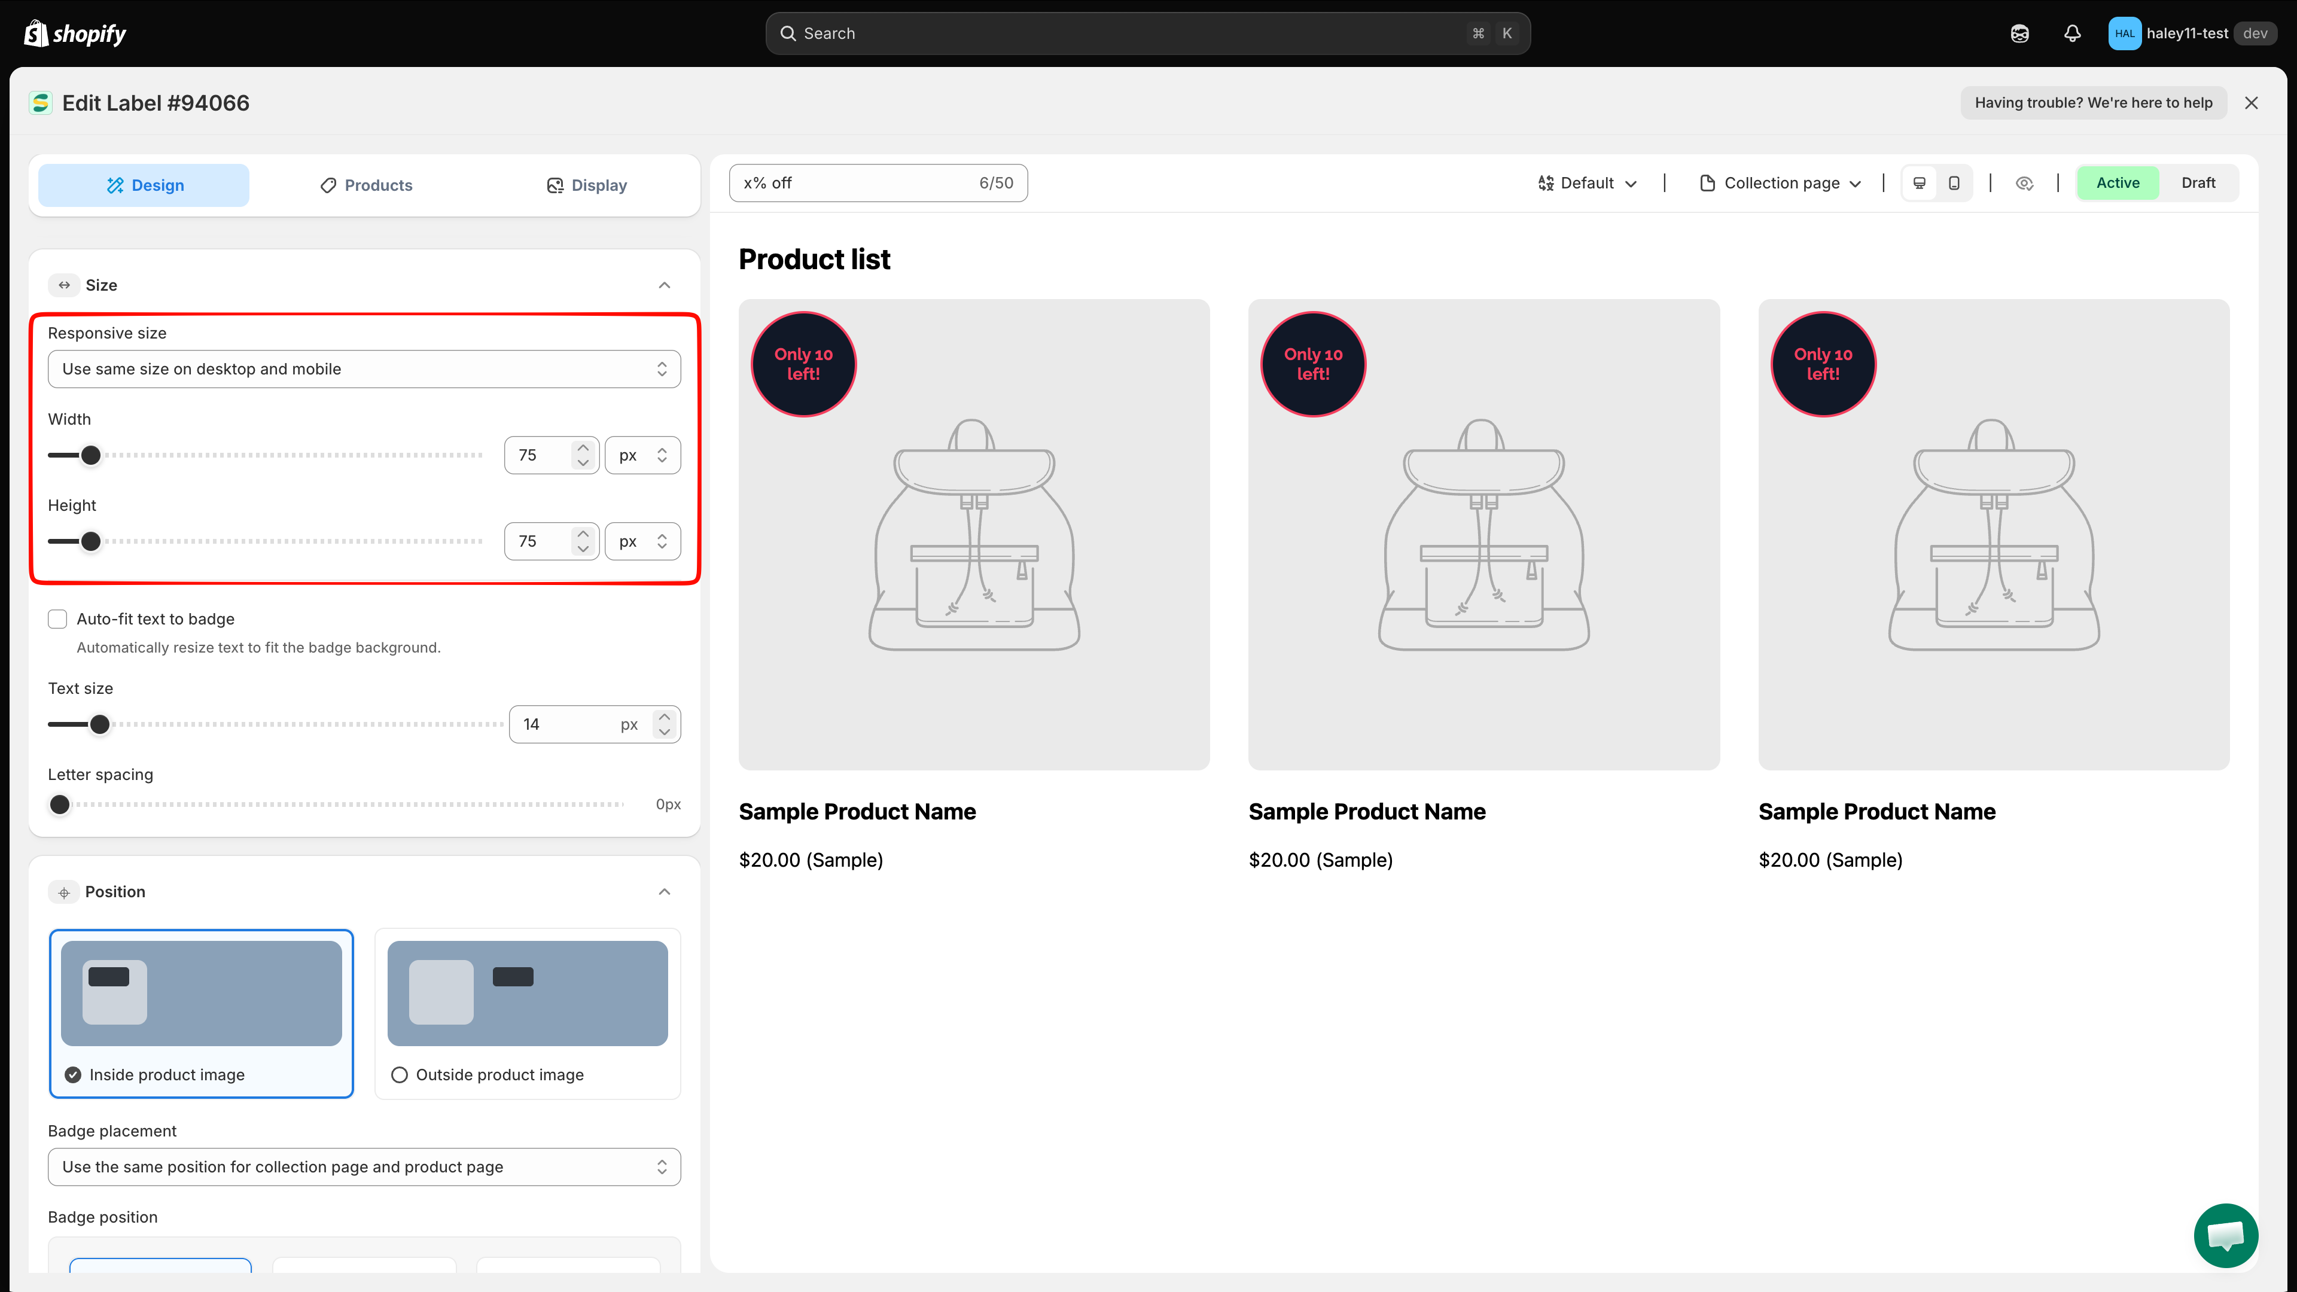Decrease Text size with down arrow
The height and width of the screenshot is (1292, 2297).
click(x=665, y=732)
